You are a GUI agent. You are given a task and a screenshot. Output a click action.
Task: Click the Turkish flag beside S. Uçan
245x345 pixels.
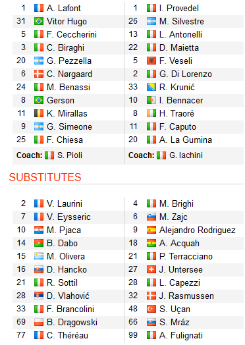[151, 309]
